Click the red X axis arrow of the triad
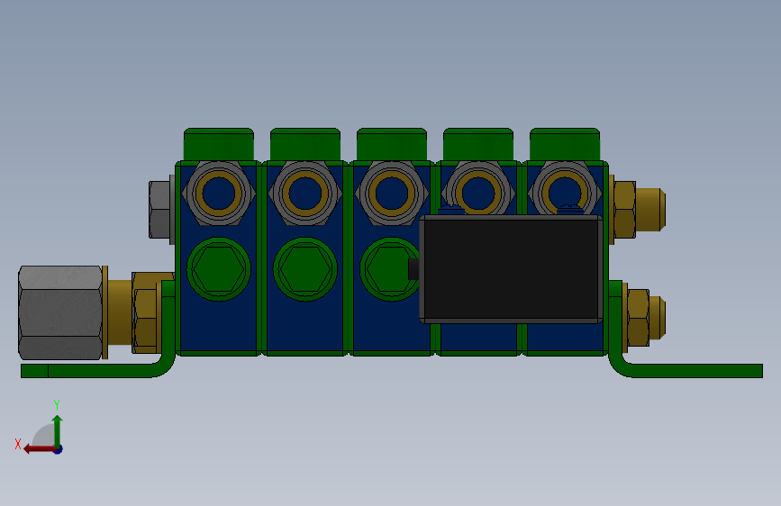This screenshot has height=506, width=781. pos(39,449)
